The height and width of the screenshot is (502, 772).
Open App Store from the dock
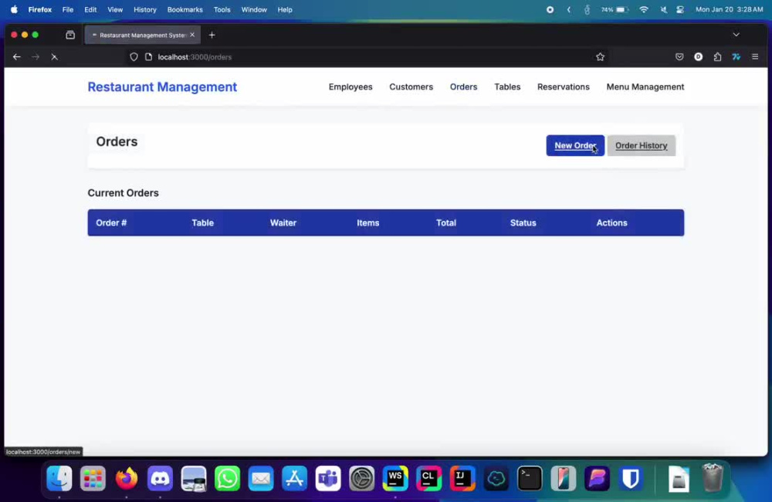(x=294, y=478)
